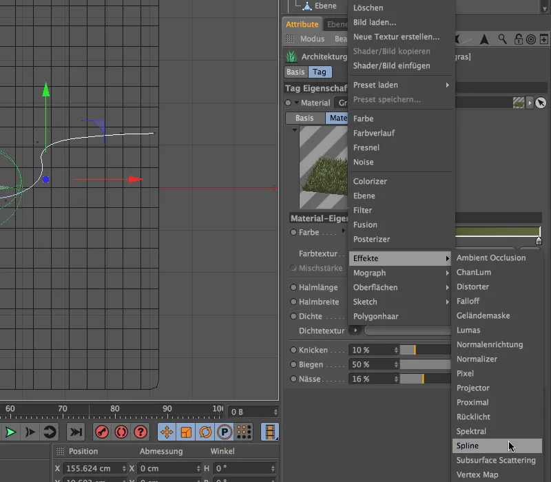Viewport: 551px width, 482px height.
Task: Open the magnifier search in attribute manager
Action: coord(503,39)
